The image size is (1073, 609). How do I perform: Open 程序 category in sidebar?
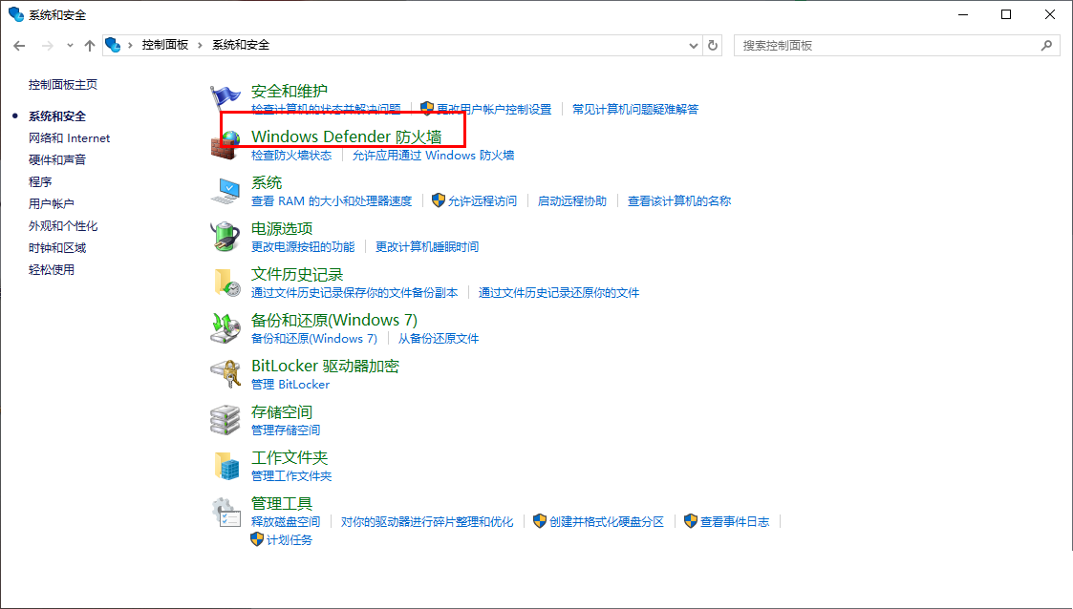click(40, 181)
